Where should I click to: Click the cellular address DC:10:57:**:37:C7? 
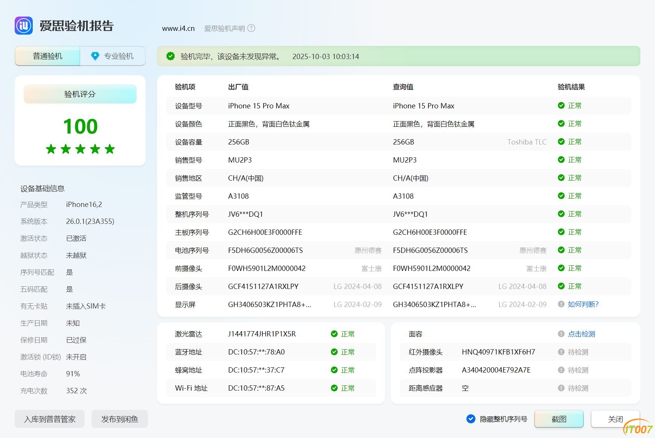[x=256, y=370]
